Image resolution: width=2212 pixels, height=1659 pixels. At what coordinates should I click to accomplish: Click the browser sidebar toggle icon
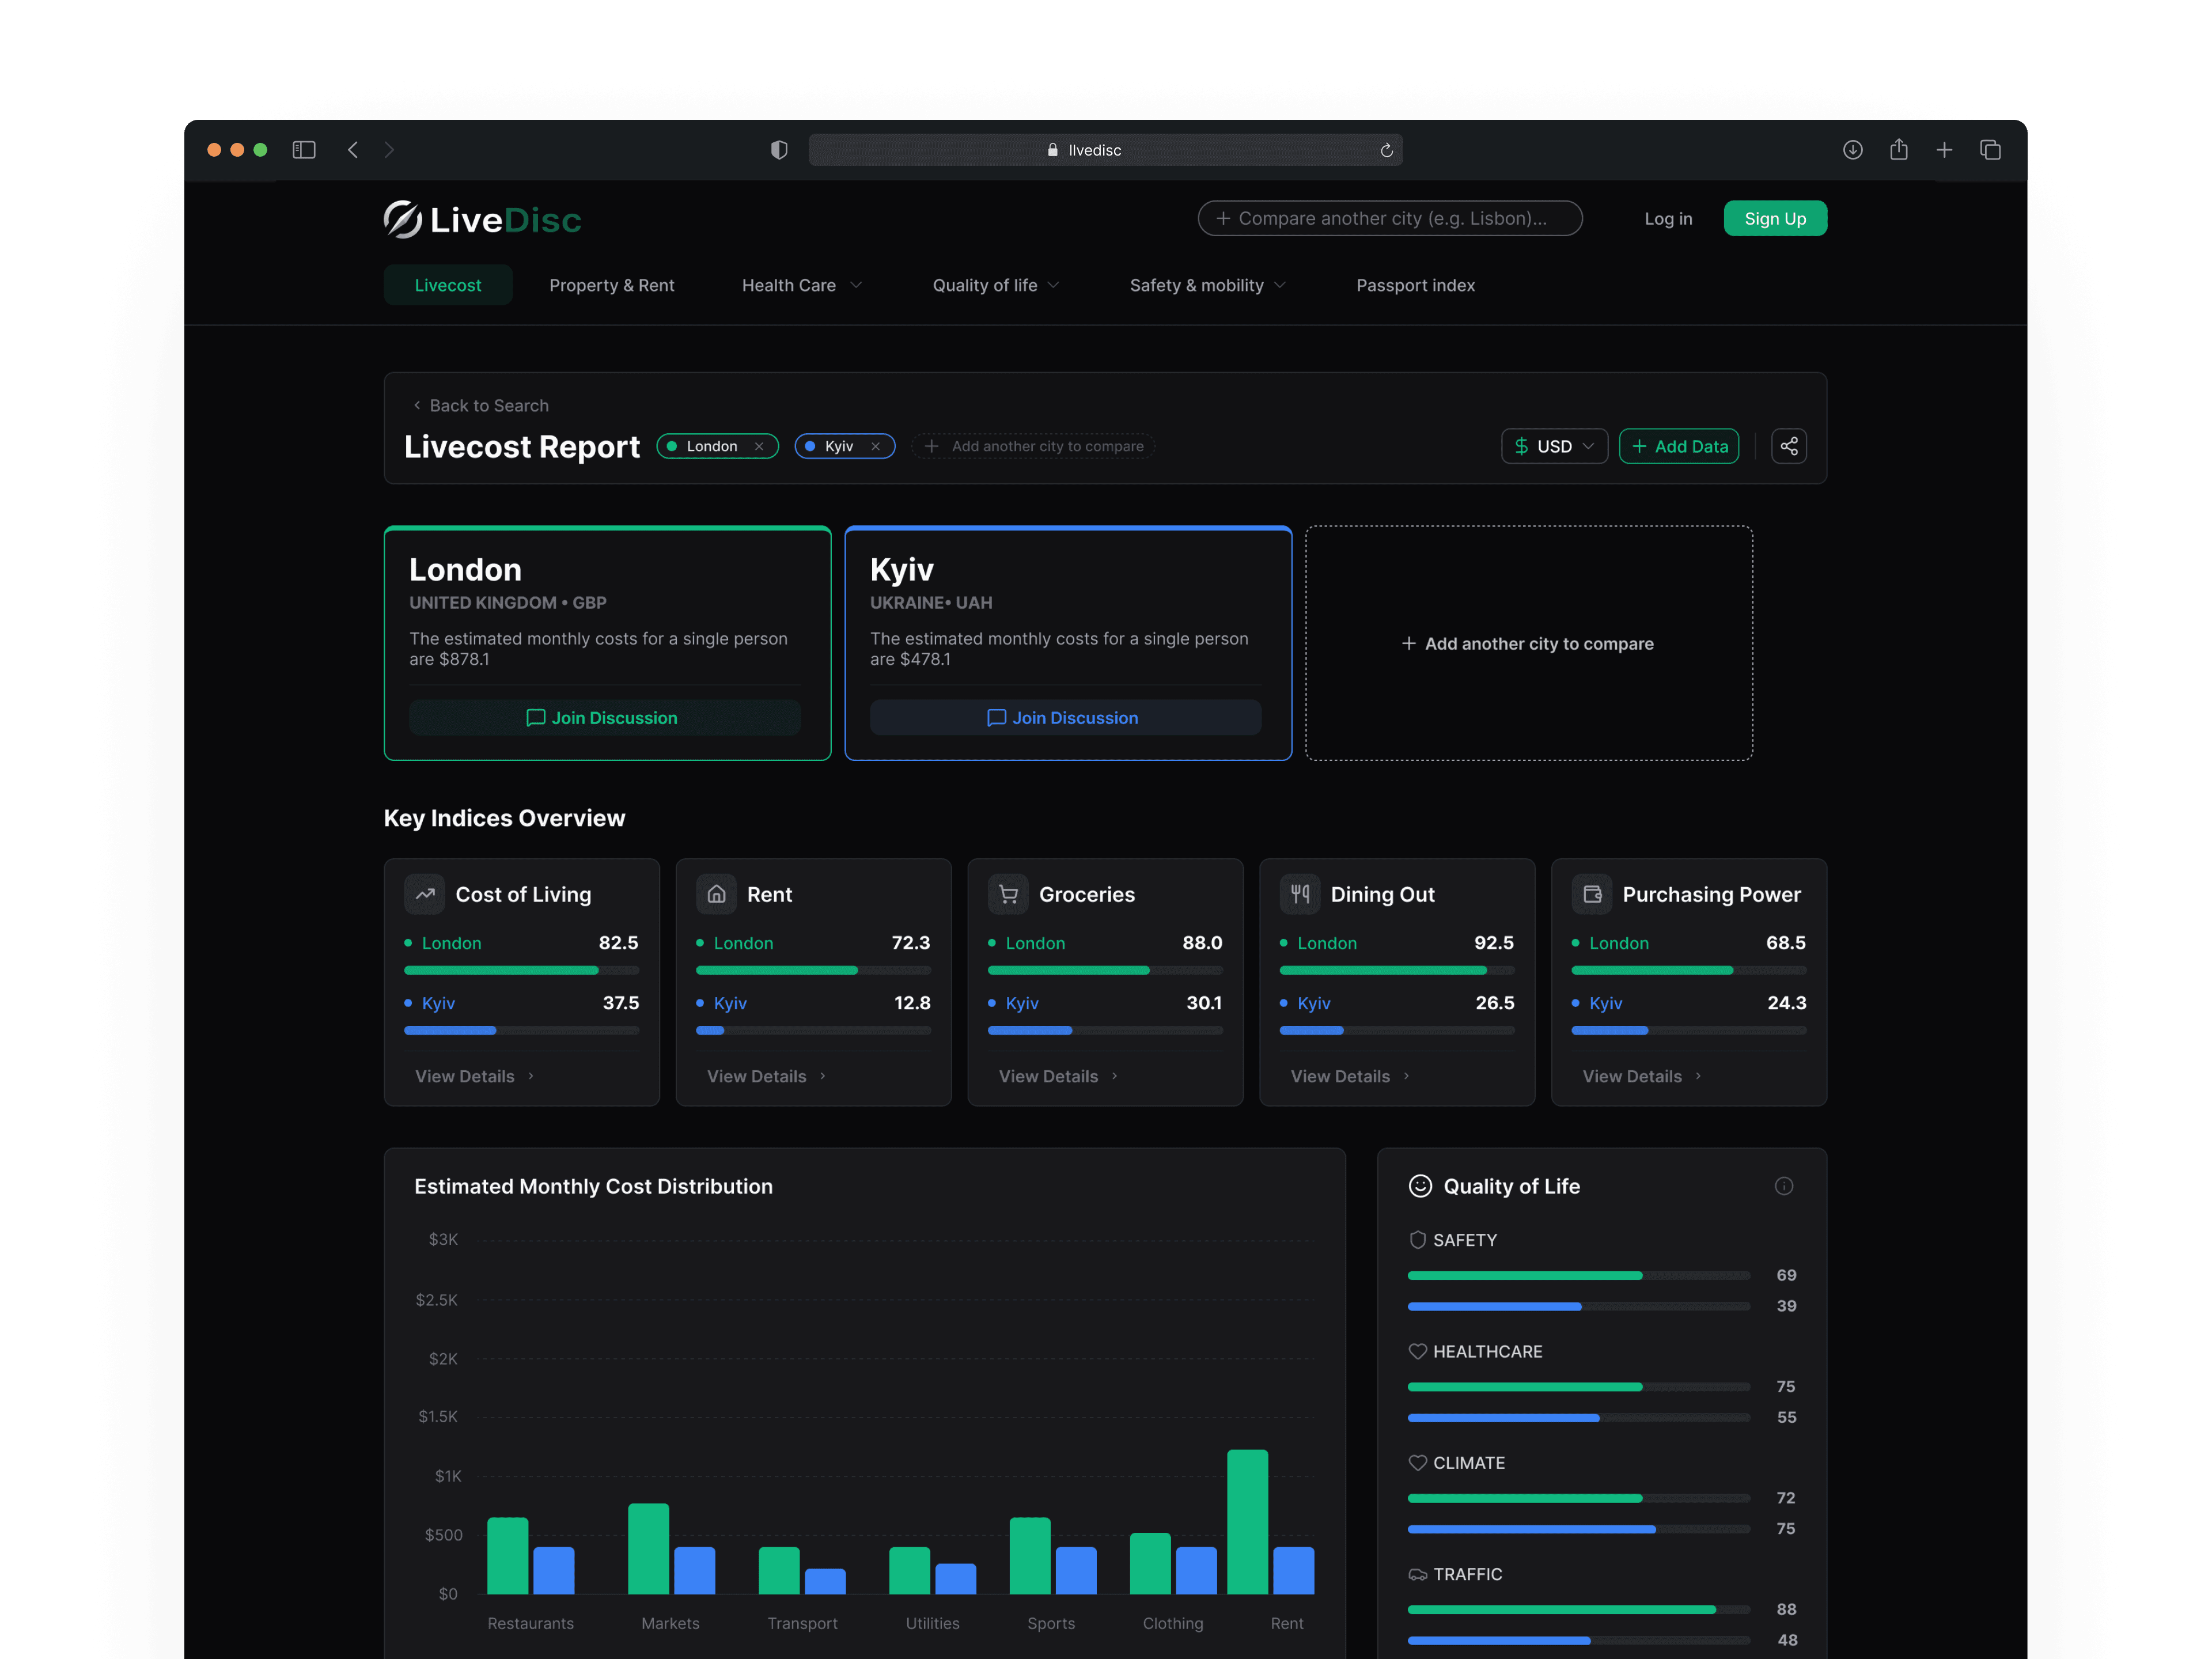coord(304,150)
